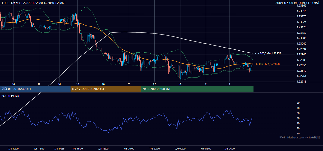Viewport: 323px width, 151px height.
Task: Click the 7/5 16:00 time label
Action: (77, 148)
